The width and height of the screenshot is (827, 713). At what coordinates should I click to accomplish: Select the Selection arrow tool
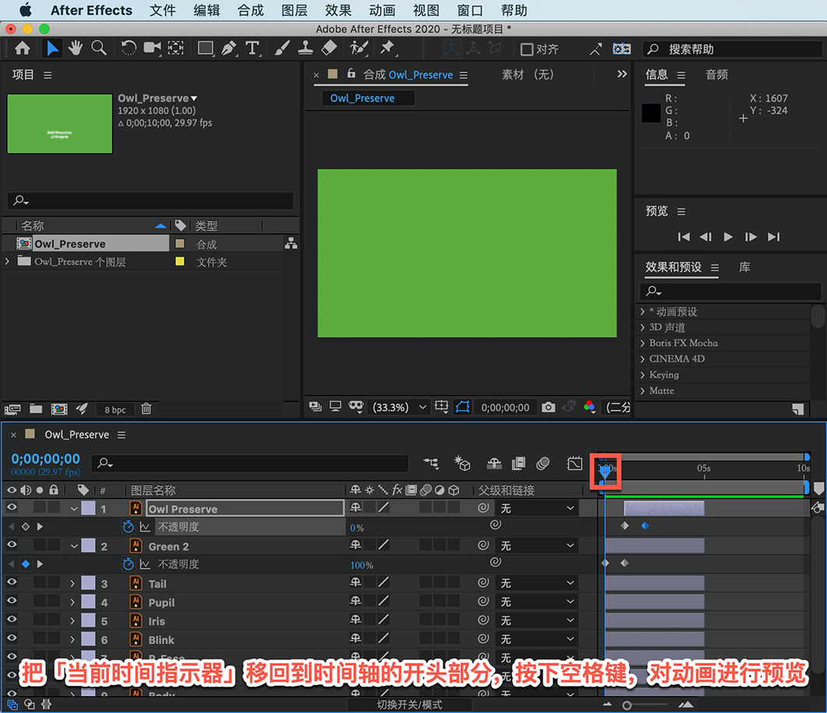[x=51, y=48]
